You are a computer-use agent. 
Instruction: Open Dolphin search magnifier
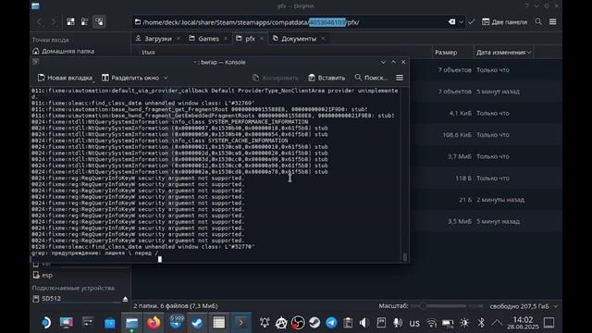(538, 22)
